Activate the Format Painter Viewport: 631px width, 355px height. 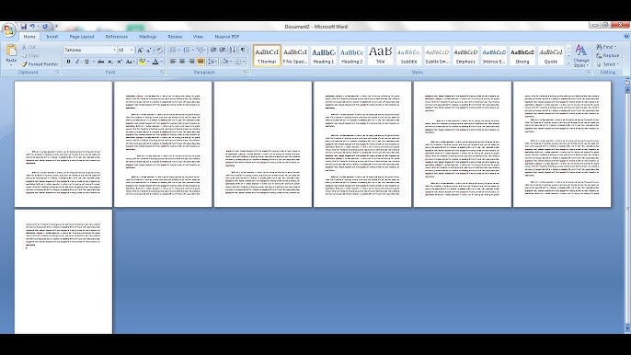click(x=40, y=64)
